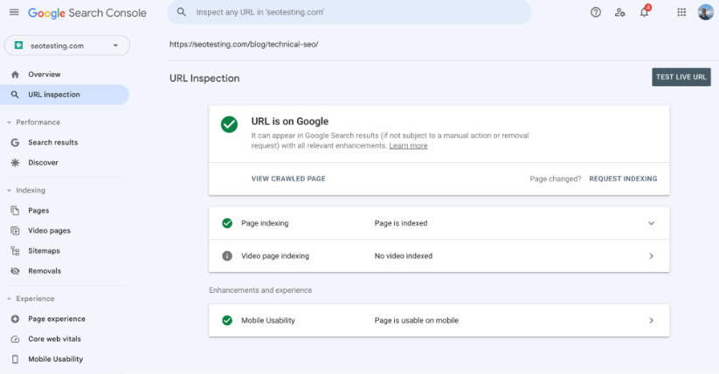Screen dimensions: 719x374
Task: Click the Video pages icon
Action: coord(15,231)
